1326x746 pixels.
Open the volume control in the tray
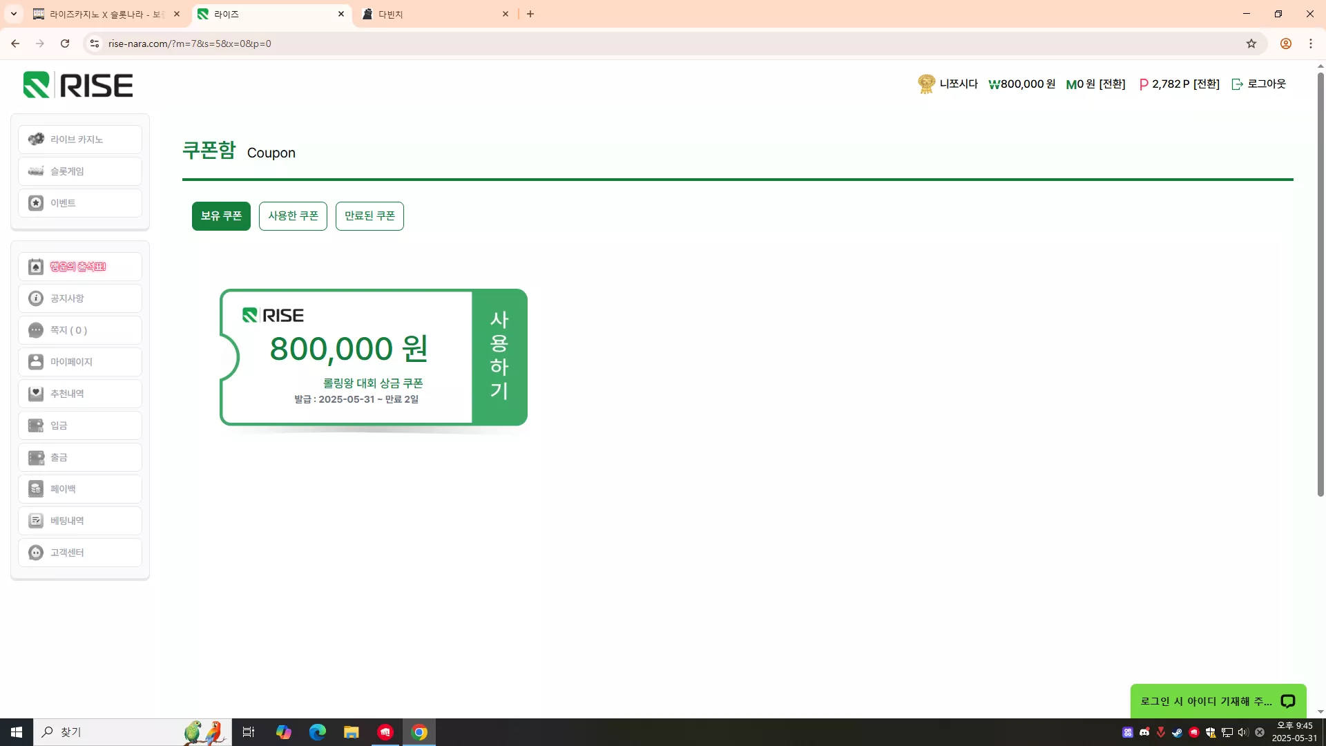[1243, 732]
